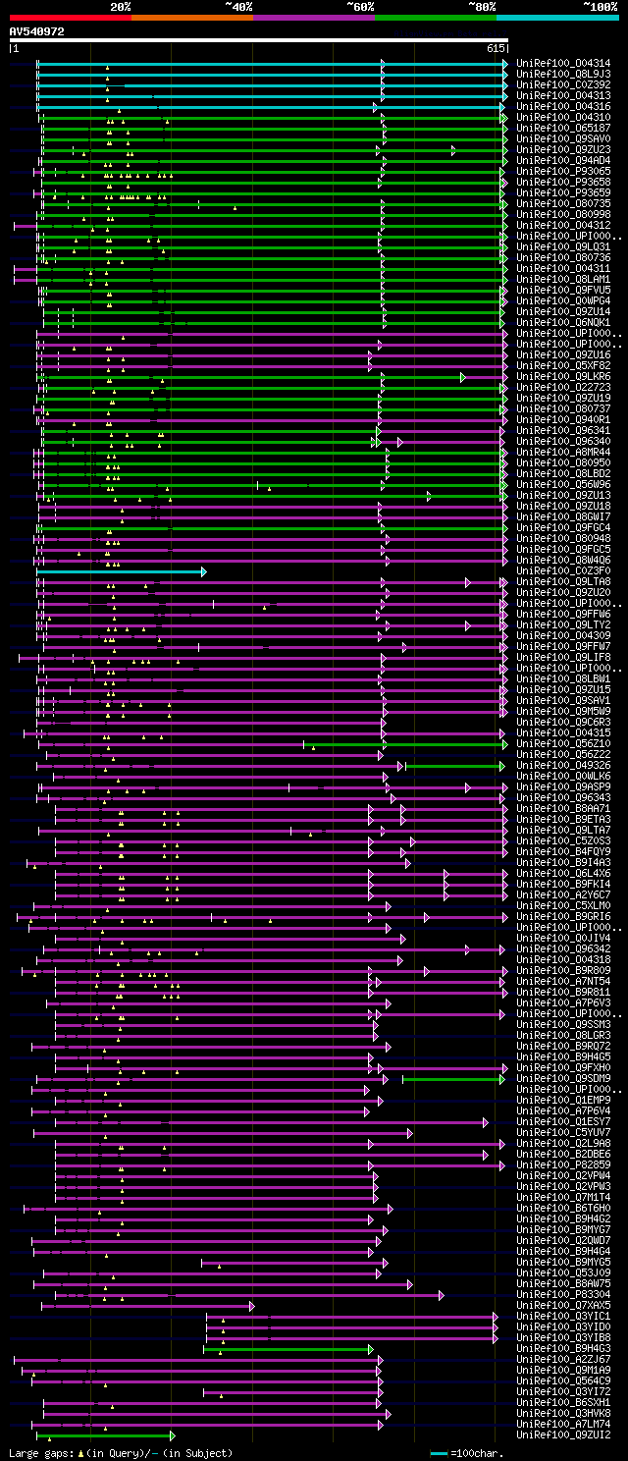Select the AV540972 query label
The image size is (628, 1461).
pos(36,31)
